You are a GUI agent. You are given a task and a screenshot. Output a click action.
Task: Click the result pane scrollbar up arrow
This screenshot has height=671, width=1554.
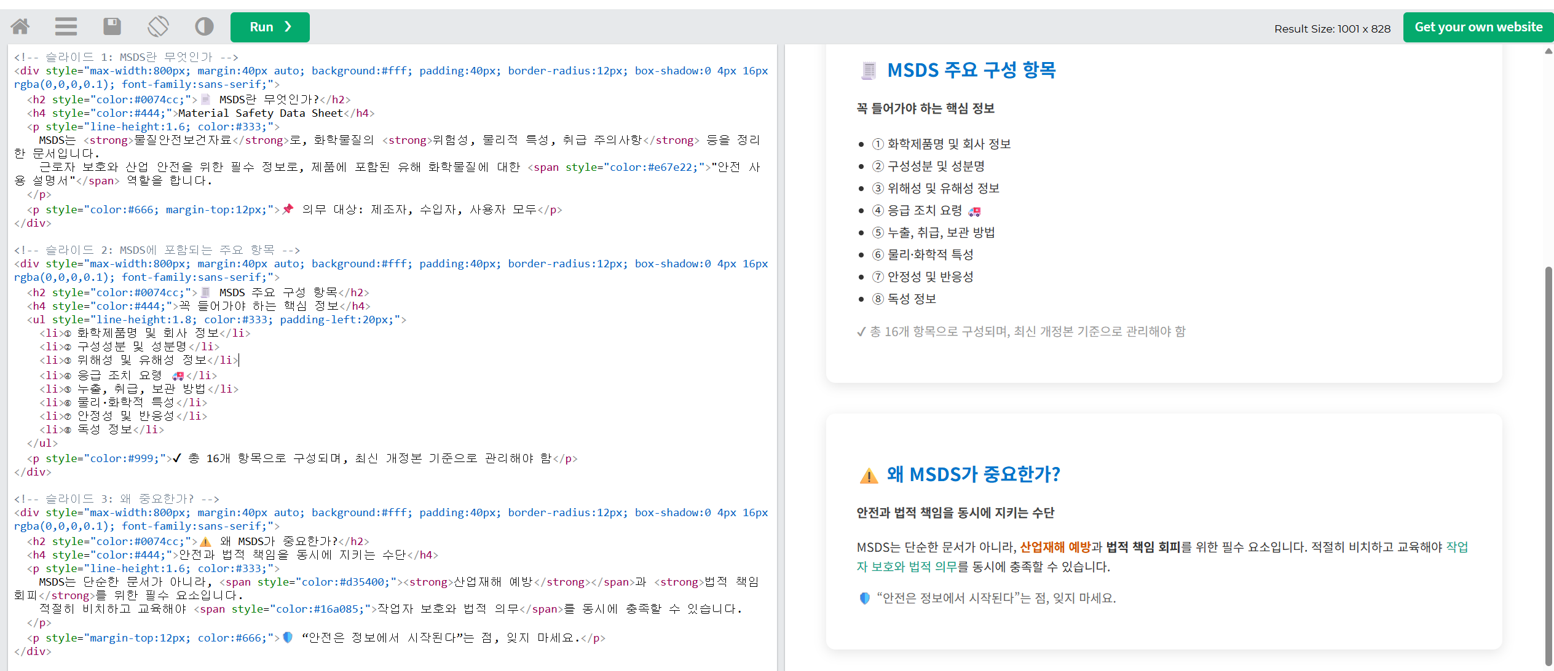[x=1548, y=52]
